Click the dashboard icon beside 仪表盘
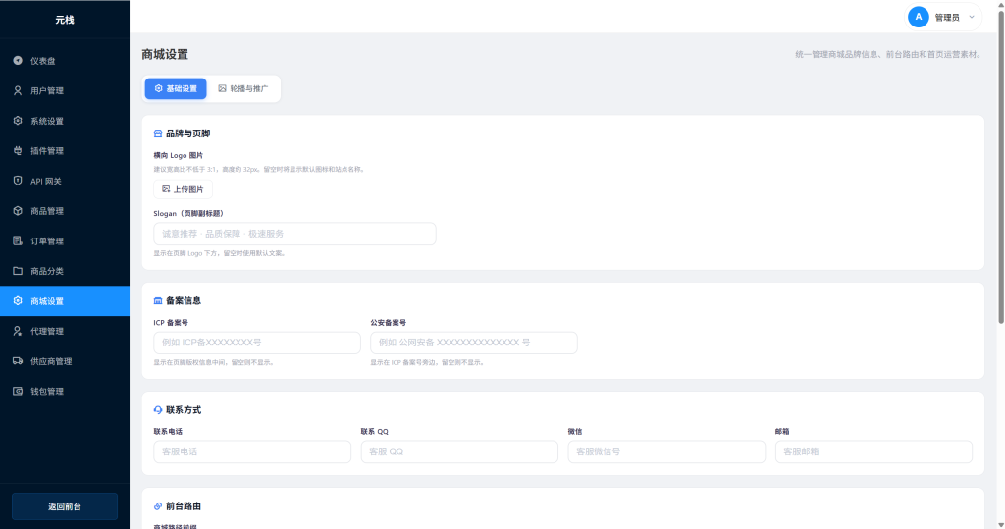 coord(18,61)
